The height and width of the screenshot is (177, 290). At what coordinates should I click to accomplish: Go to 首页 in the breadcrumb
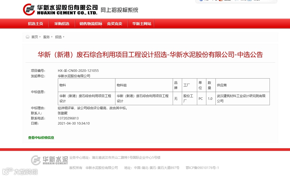pyautogui.click(x=35, y=37)
